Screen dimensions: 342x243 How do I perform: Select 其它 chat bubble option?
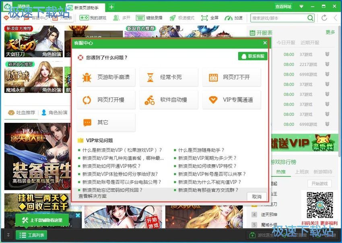coord(106,123)
